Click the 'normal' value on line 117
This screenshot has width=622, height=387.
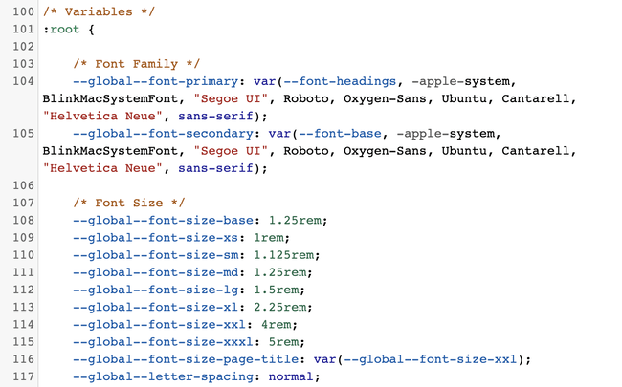(x=292, y=376)
